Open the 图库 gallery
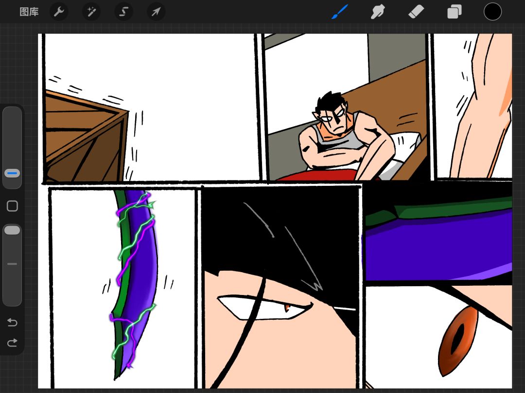The width and height of the screenshot is (525, 393). click(x=29, y=12)
